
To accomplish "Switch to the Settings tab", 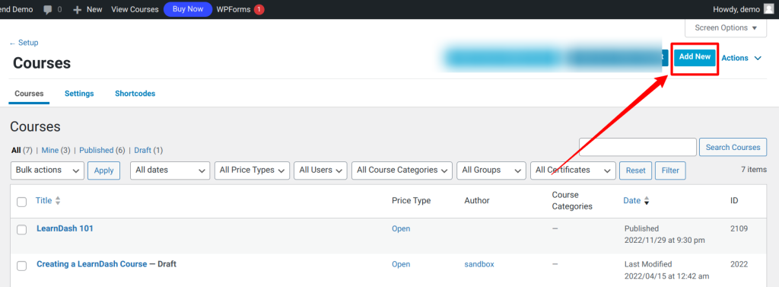I will point(79,94).
